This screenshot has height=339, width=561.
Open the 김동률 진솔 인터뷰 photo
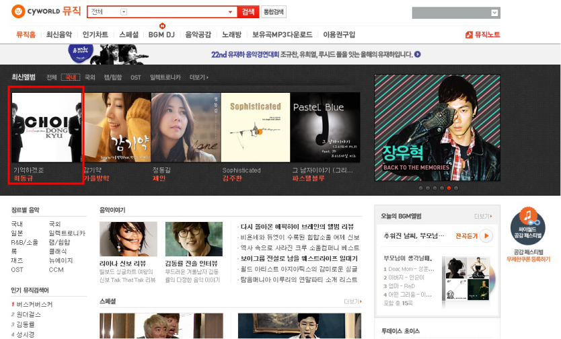pyautogui.click(x=194, y=239)
